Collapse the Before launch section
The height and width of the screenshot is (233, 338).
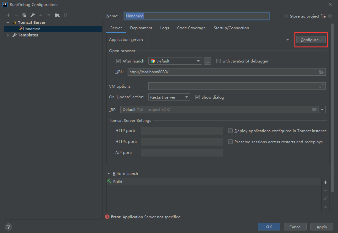(109, 174)
